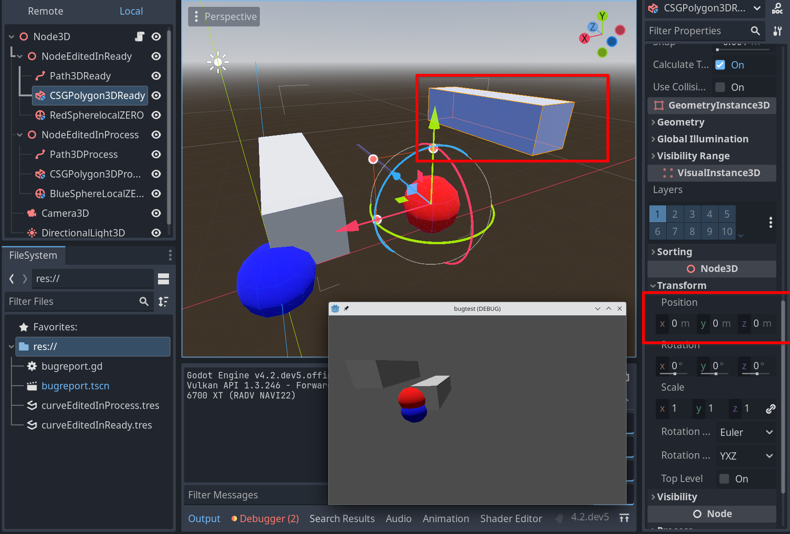Image resolution: width=790 pixels, height=534 pixels.
Task: Switch to the Remote tab in Scene panel
Action: click(45, 11)
